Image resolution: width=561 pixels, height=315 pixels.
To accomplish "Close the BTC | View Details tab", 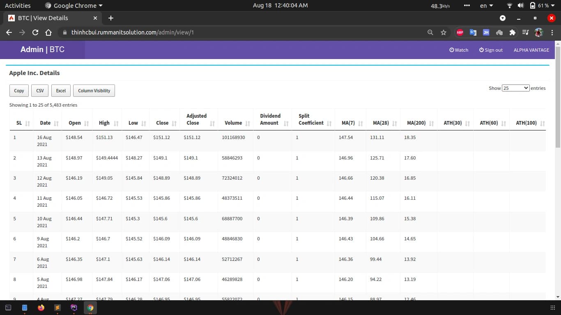I will pyautogui.click(x=95, y=18).
